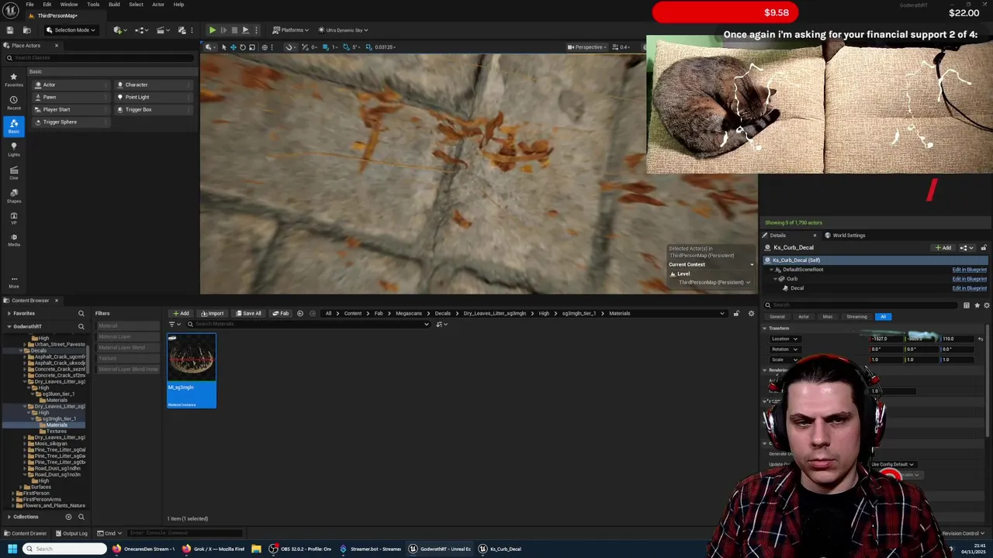Save the current level with the floppy disk icon

pyautogui.click(x=10, y=30)
